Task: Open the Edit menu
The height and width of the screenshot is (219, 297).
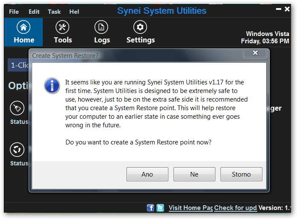Action: click(x=34, y=12)
